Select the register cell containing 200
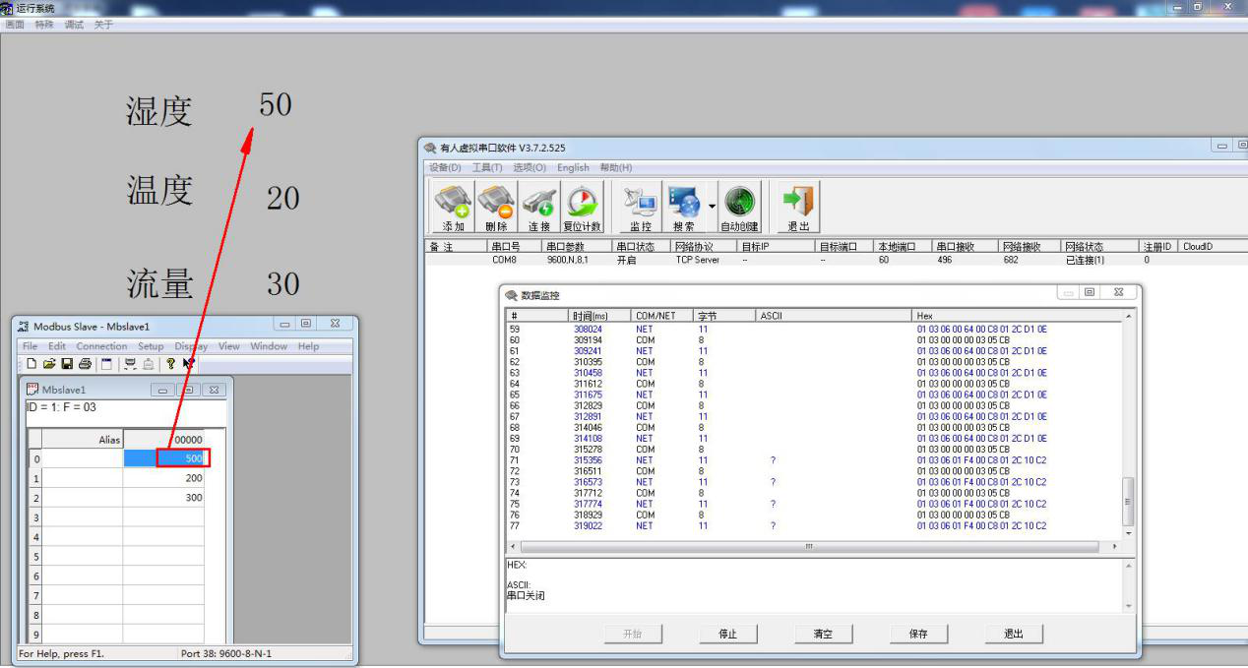Image resolution: width=1248 pixels, height=668 pixels. tap(163, 478)
